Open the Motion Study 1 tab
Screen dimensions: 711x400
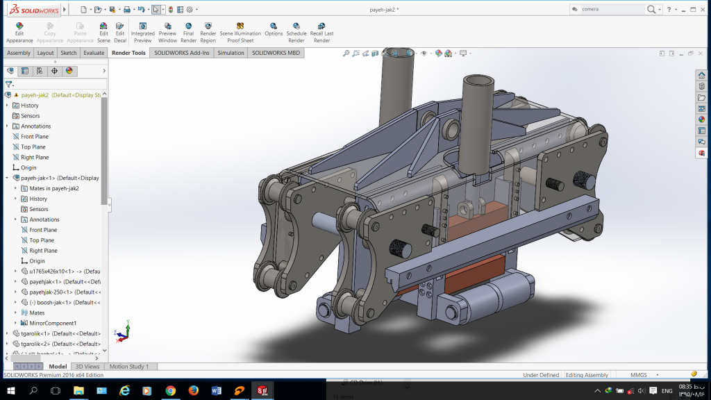click(129, 367)
